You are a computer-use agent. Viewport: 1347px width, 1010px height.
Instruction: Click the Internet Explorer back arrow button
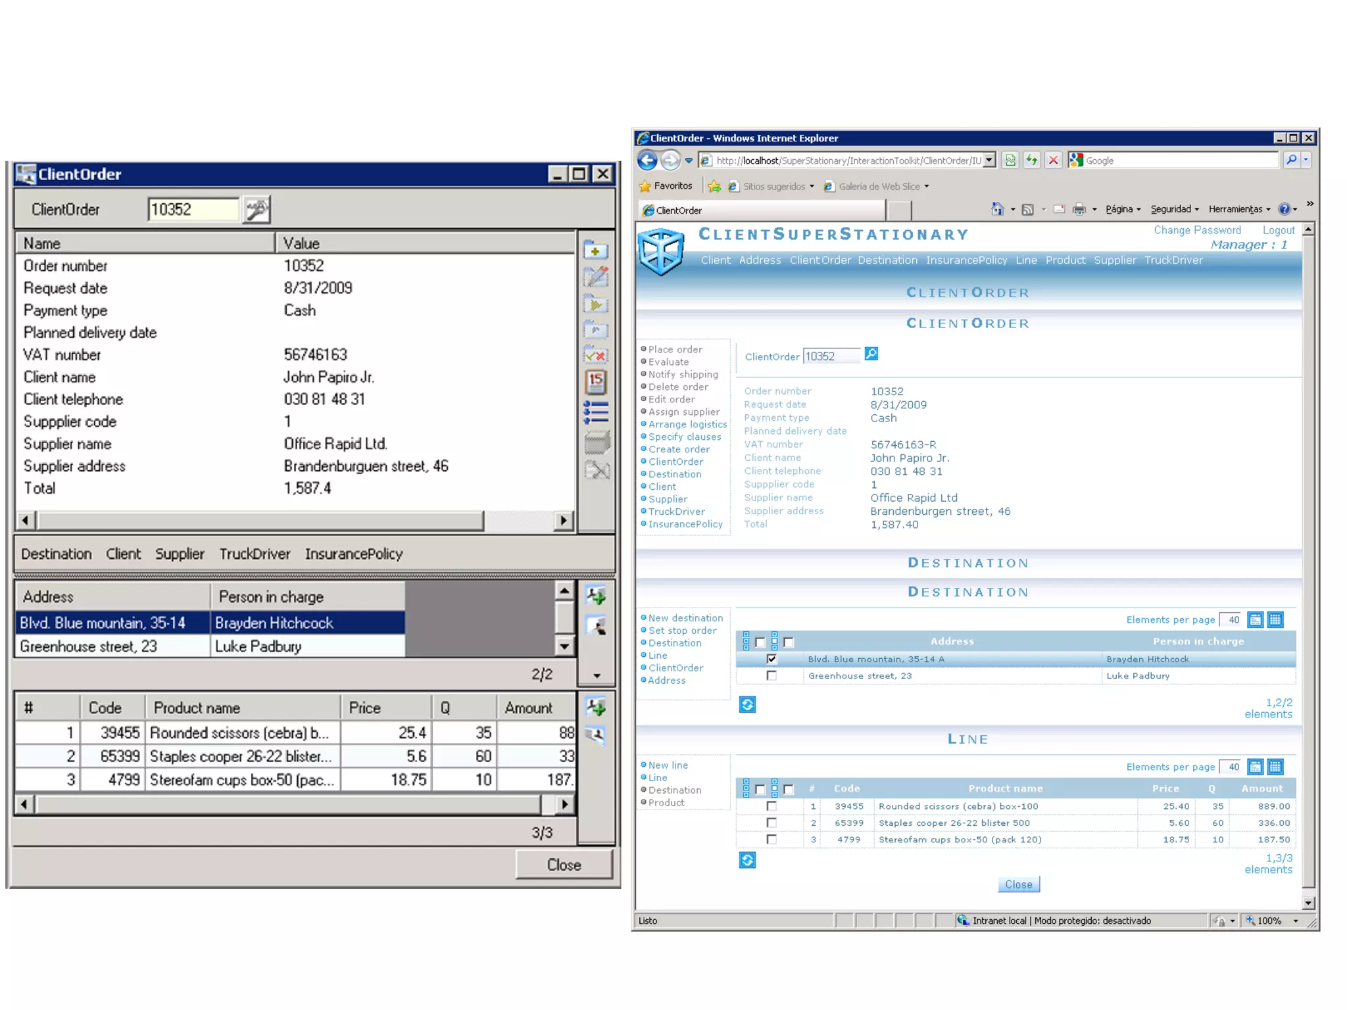647,160
